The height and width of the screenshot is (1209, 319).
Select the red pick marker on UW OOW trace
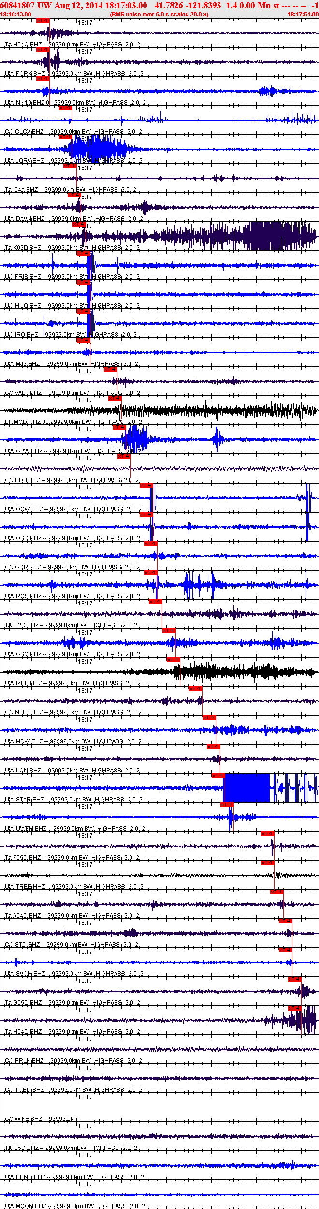click(x=146, y=485)
